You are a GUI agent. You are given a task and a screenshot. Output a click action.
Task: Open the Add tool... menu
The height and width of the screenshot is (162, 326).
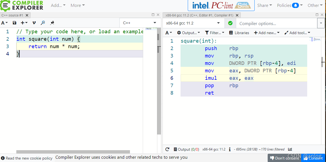297,33
